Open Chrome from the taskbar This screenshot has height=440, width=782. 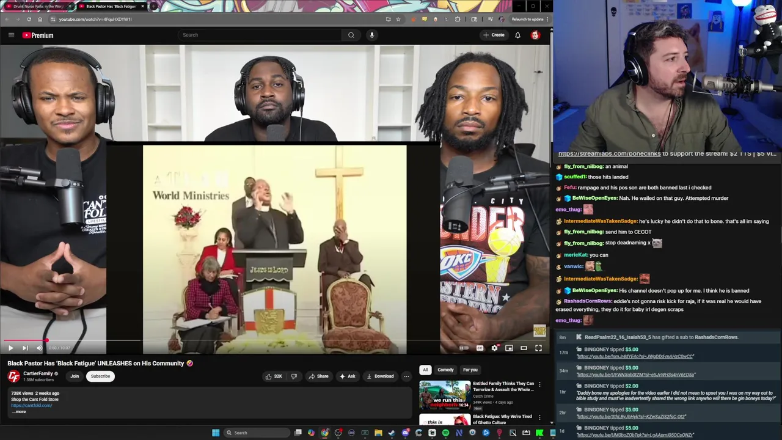pos(324,433)
